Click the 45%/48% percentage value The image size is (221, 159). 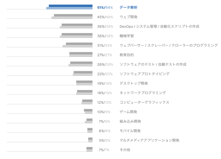105,17
